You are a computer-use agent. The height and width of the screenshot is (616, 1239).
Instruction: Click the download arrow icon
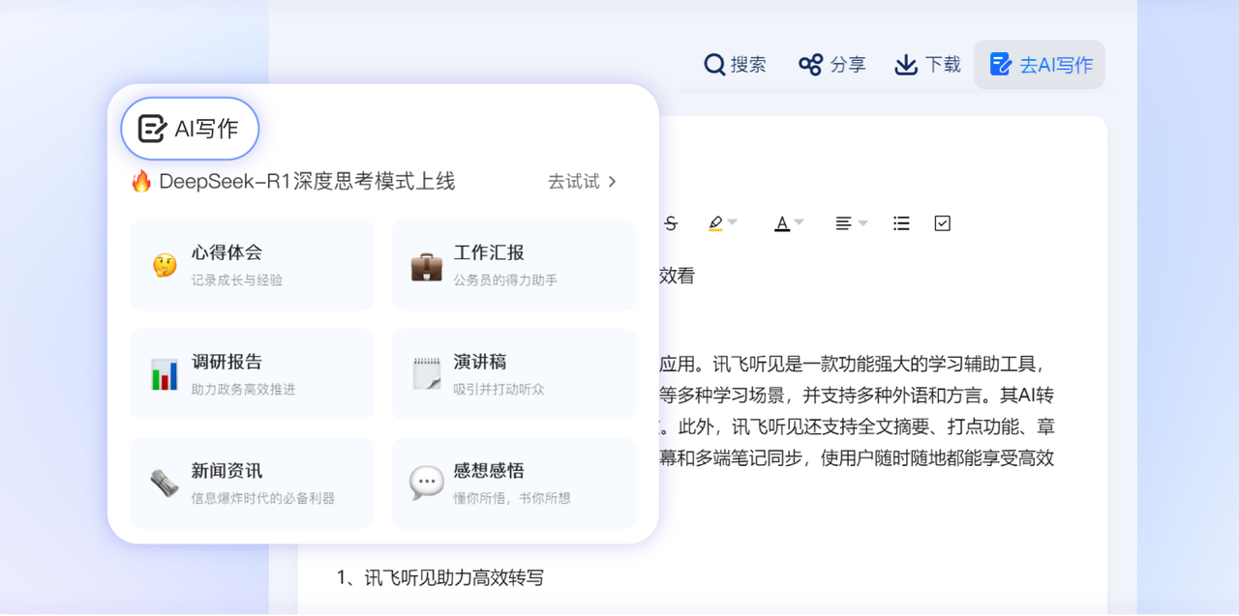click(x=906, y=65)
